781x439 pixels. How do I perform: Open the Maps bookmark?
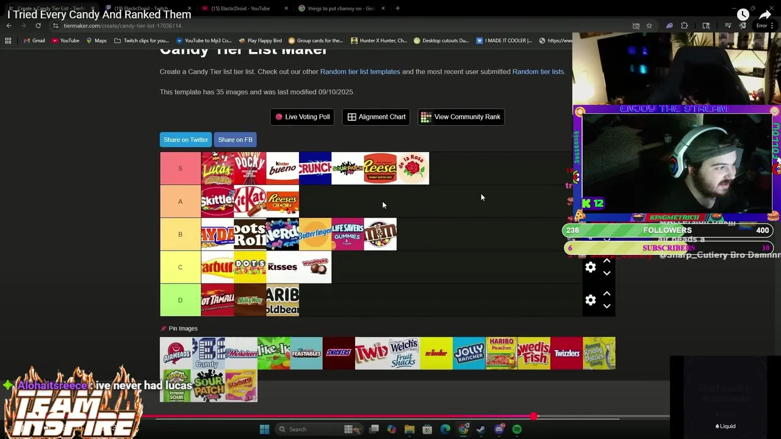96,41
